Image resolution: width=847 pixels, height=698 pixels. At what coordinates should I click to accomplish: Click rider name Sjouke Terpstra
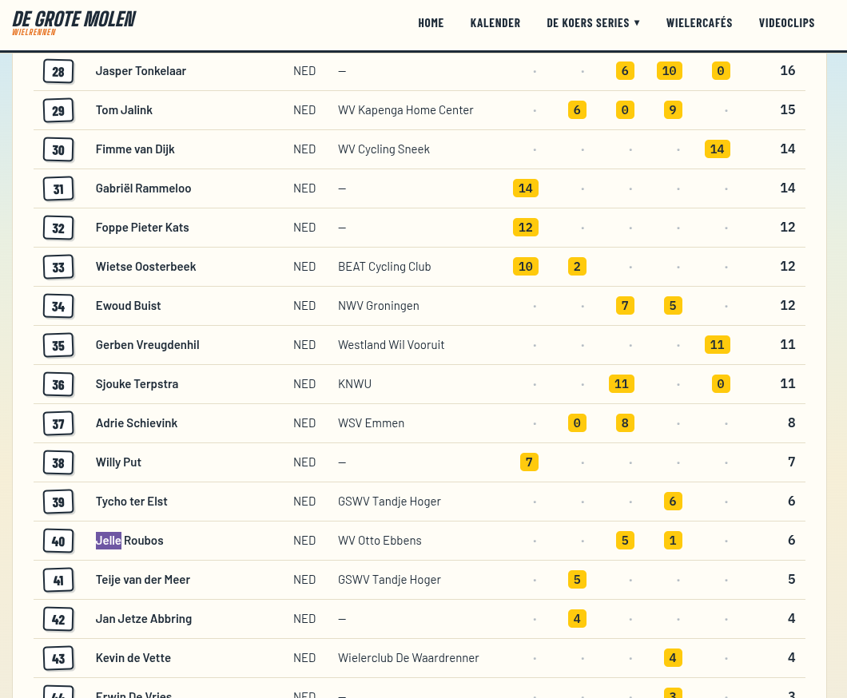tap(137, 384)
